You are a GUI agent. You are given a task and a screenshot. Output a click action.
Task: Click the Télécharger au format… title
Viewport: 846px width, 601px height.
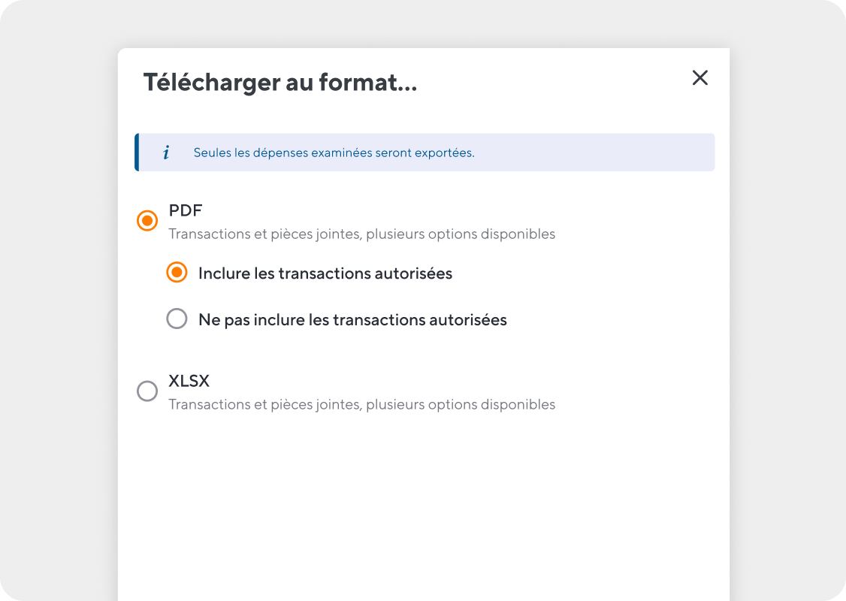click(280, 83)
